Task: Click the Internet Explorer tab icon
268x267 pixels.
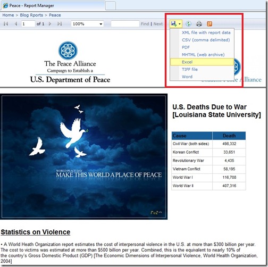Action: (x=5, y=5)
